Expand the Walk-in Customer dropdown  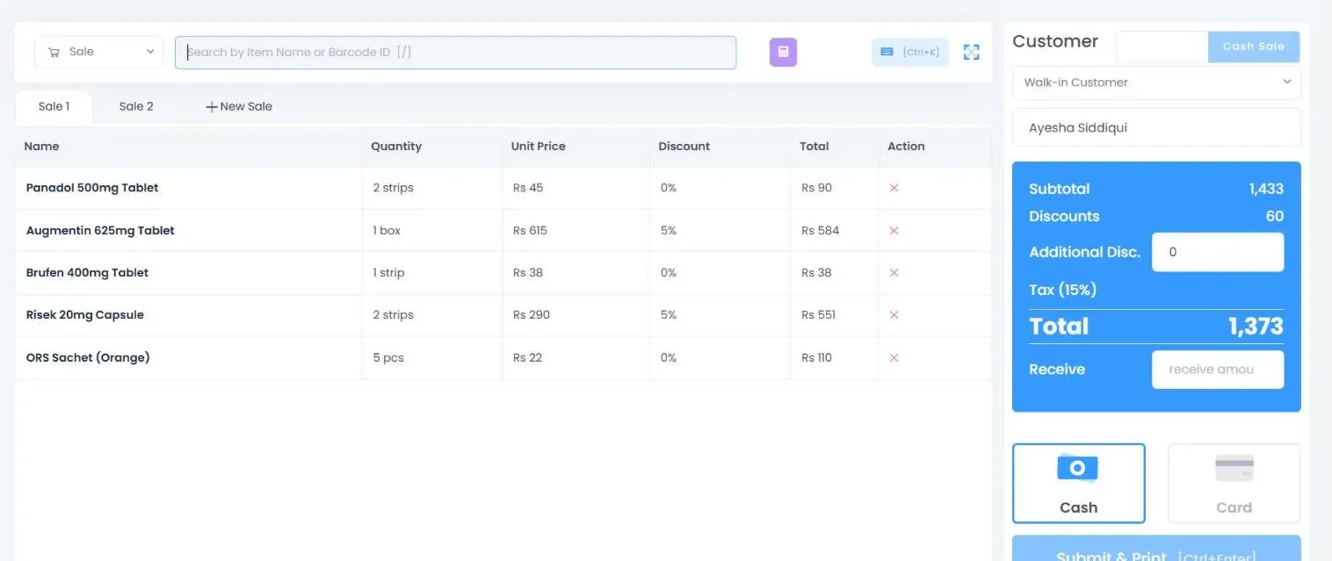click(x=1156, y=83)
